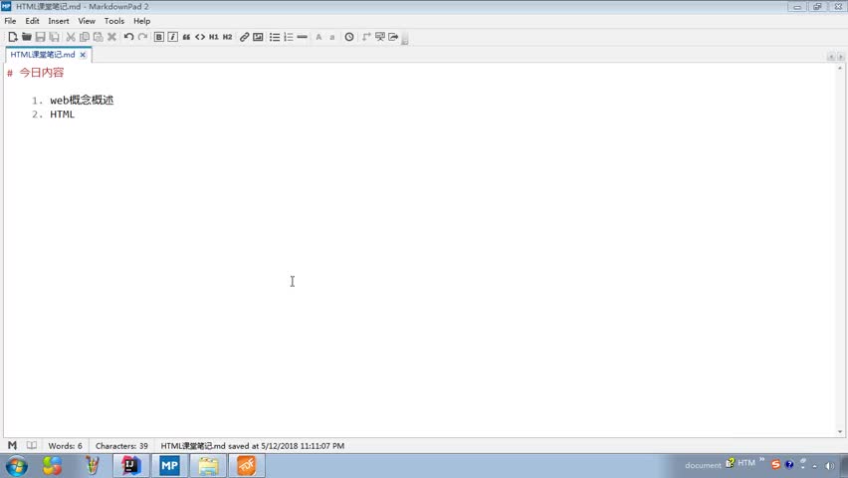This screenshot has height=478, width=848.
Task: Click the Sogou input method tray icon
Action: (775, 464)
